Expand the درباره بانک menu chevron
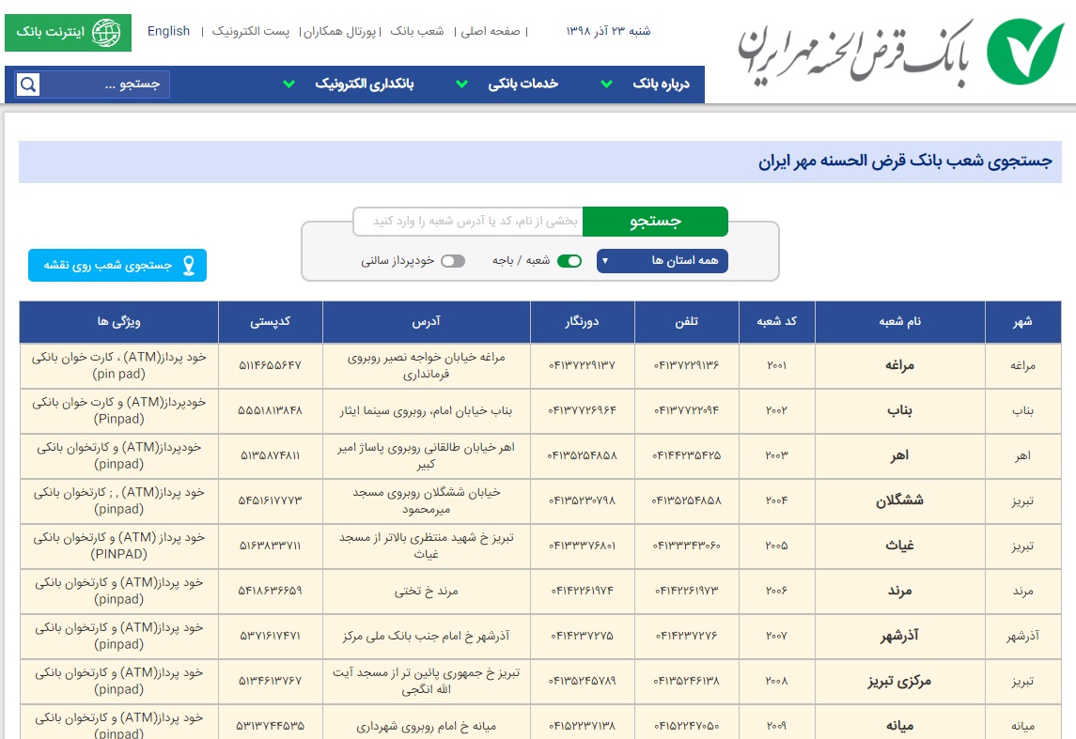Image resolution: width=1076 pixels, height=739 pixels. tap(607, 85)
